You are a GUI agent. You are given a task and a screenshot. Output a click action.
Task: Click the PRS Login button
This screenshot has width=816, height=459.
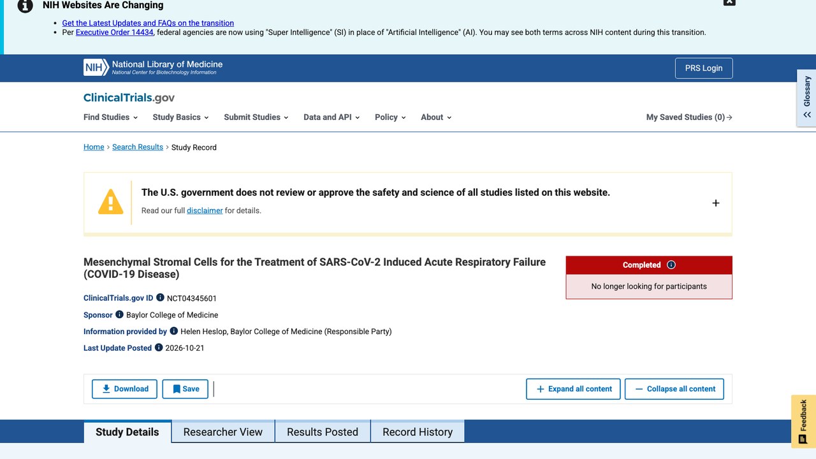[x=704, y=68]
